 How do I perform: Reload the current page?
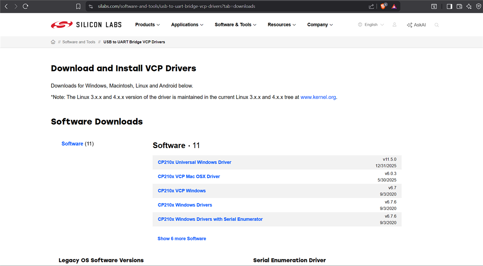(26, 6)
